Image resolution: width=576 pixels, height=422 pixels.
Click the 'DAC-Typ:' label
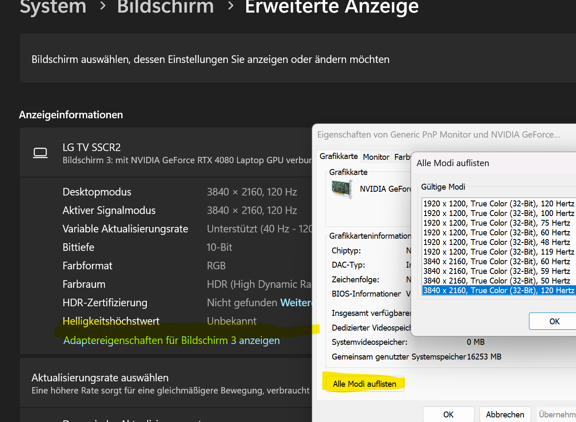point(348,265)
